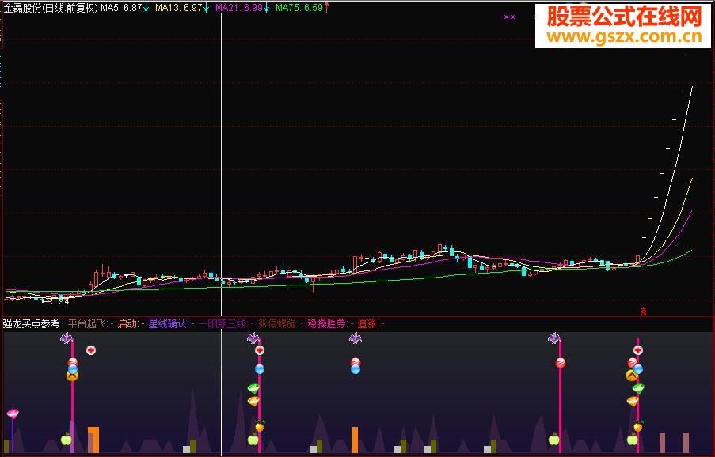Click the red-cross icon right of the crosshair line
Screen dimensions: 715x457
click(260, 350)
